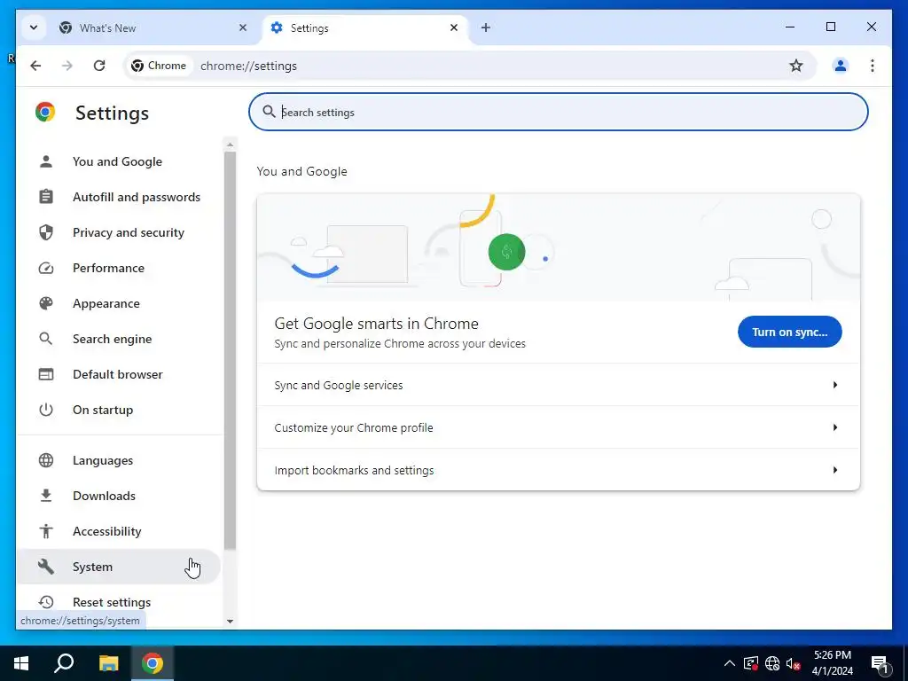The image size is (908, 681).
Task: Expand Customize your Chrome profile arrow
Action: (835, 427)
